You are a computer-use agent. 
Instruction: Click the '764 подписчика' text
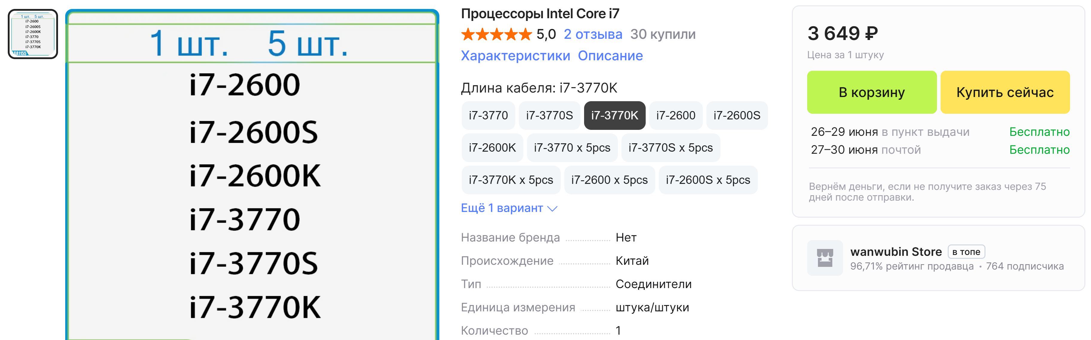coord(1025,266)
